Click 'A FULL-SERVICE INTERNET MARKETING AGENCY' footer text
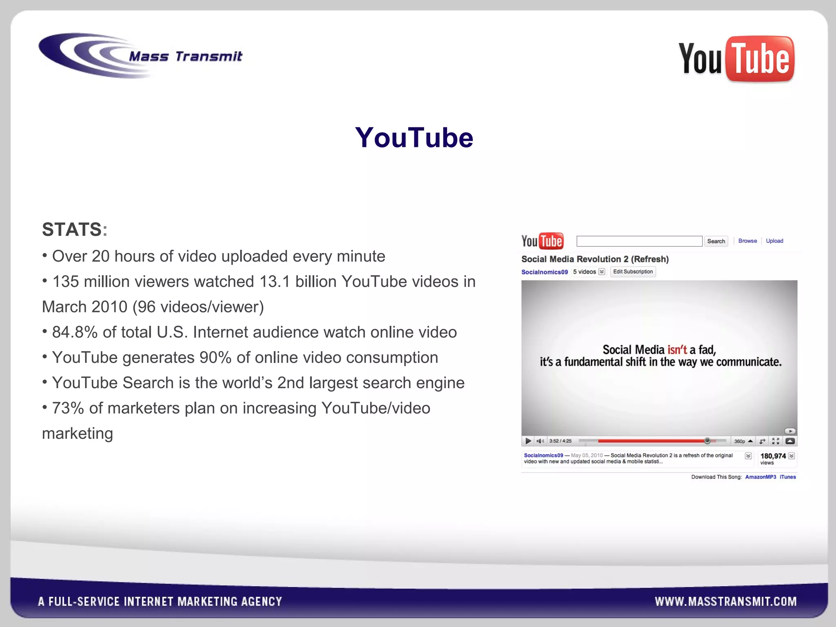The width and height of the screenshot is (836, 627). pyautogui.click(x=160, y=602)
